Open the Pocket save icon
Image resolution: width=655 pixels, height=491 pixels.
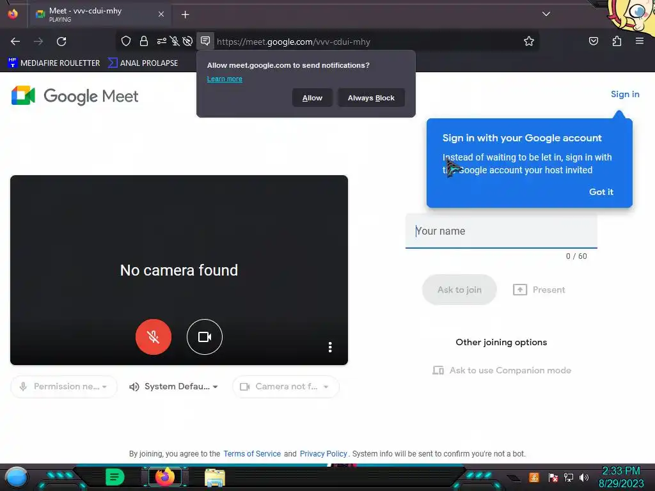593,41
